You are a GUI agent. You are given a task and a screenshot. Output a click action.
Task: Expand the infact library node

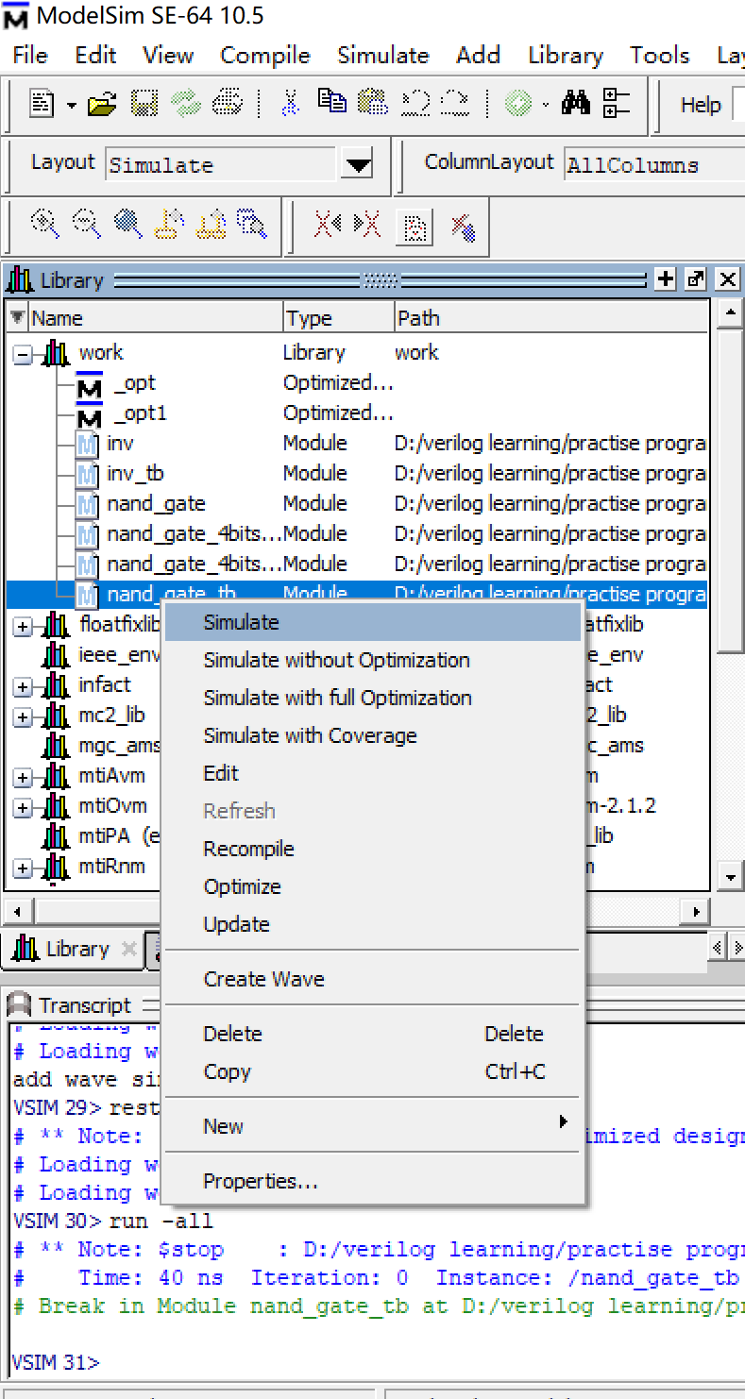pyautogui.click(x=24, y=686)
